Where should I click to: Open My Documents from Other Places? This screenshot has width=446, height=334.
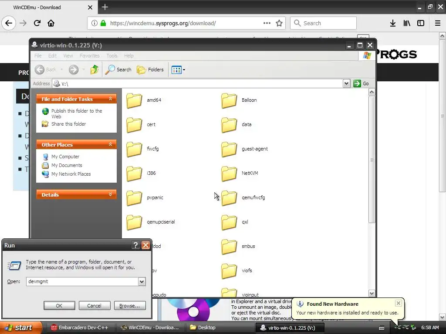pos(67,165)
